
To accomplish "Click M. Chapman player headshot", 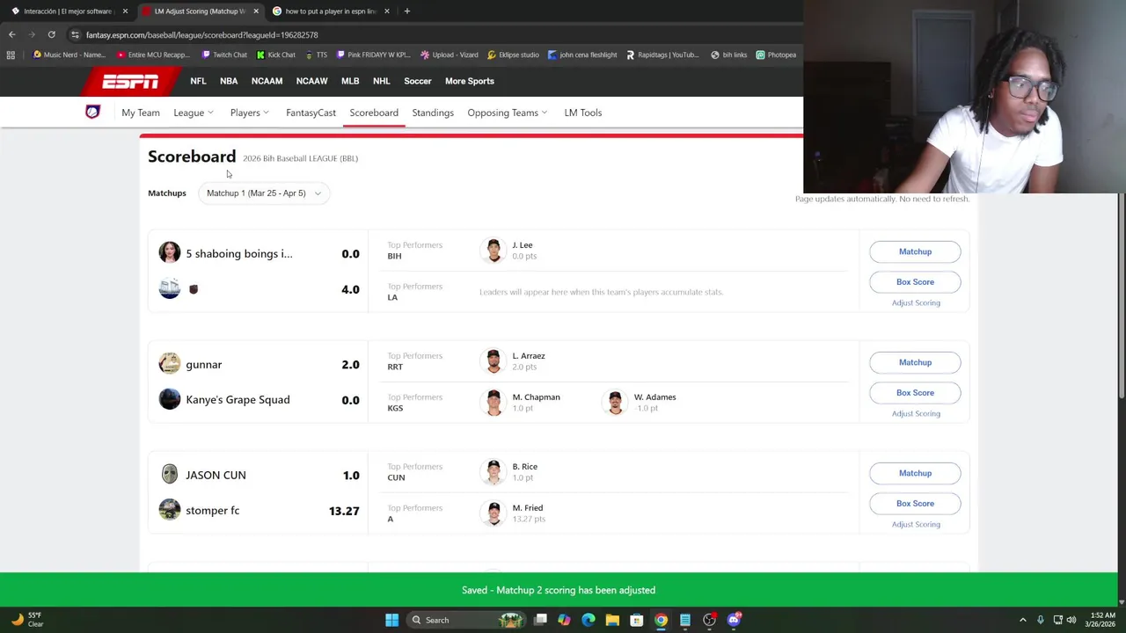I will [x=494, y=403].
